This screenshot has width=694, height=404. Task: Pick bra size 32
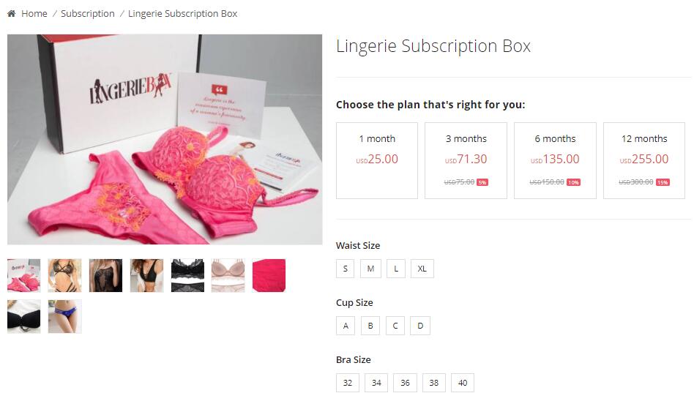coord(348,383)
